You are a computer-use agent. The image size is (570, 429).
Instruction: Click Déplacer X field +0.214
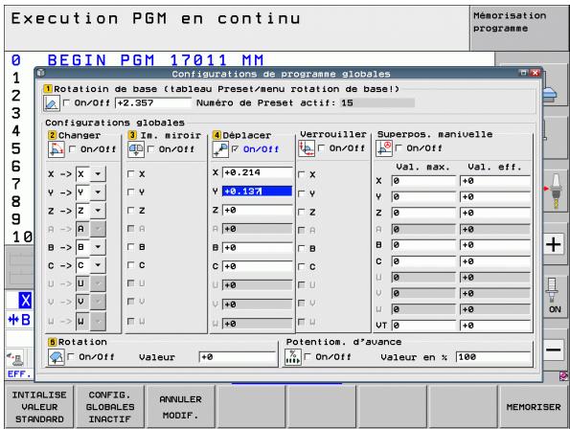(x=258, y=172)
